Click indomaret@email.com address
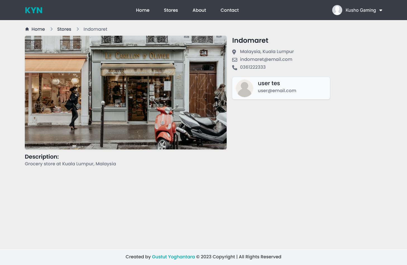407x265 pixels. (266, 59)
